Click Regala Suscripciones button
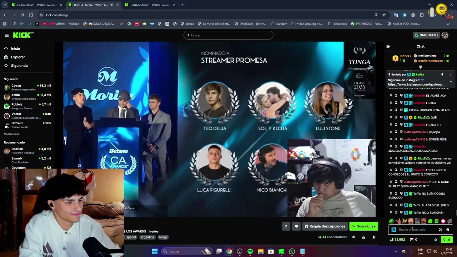 pyautogui.click(x=325, y=226)
